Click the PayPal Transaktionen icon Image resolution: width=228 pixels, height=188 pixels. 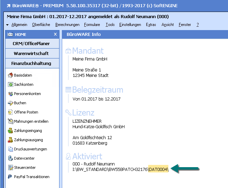pyautogui.click(x=11, y=177)
